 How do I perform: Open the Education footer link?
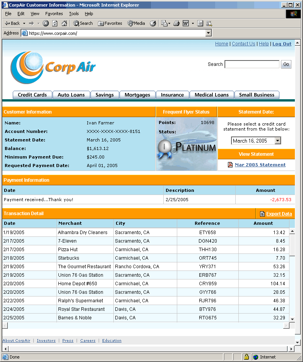112,341
